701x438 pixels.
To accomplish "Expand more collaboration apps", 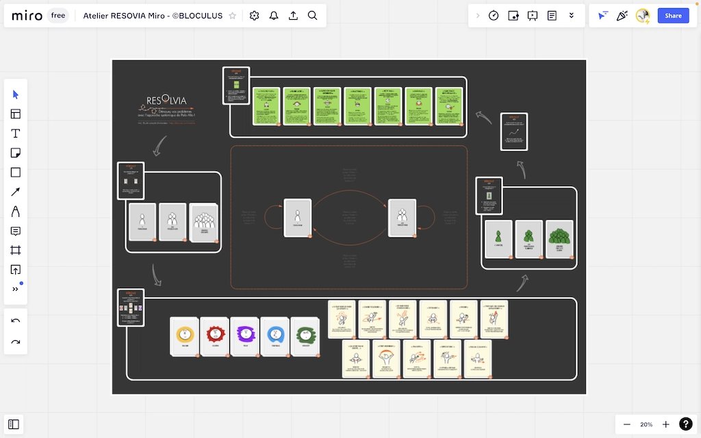I will tap(572, 16).
